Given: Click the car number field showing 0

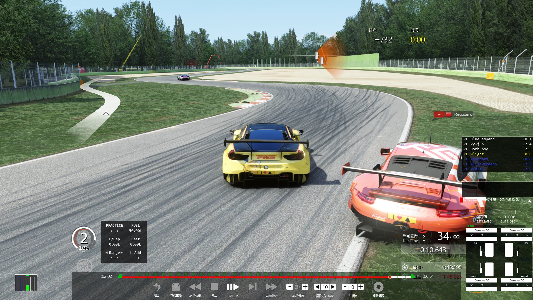Looking at the screenshot, I should (353, 287).
